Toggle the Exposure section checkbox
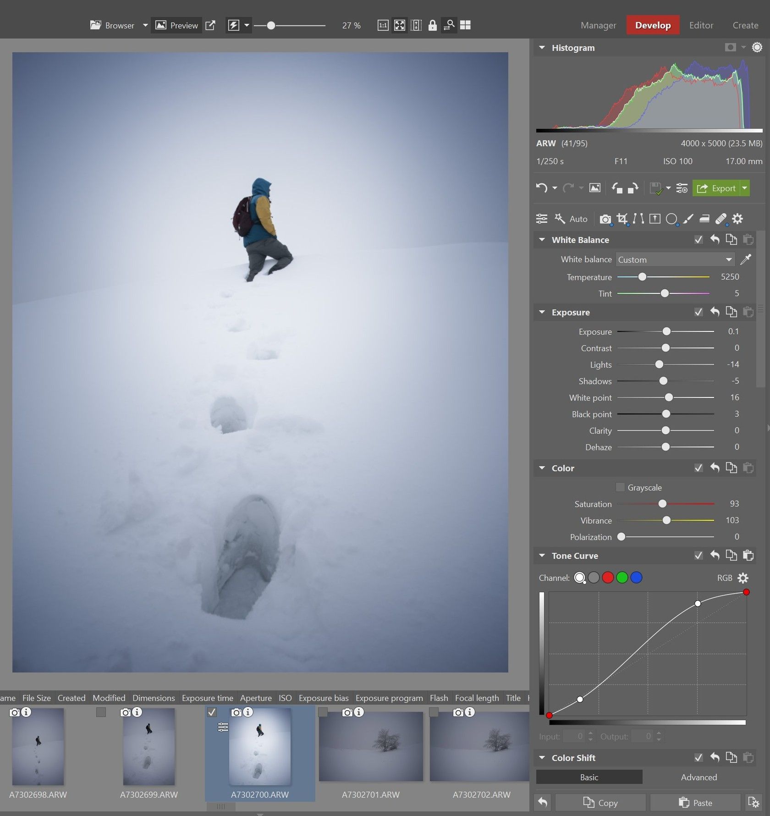Viewport: 770px width, 816px height. click(698, 312)
